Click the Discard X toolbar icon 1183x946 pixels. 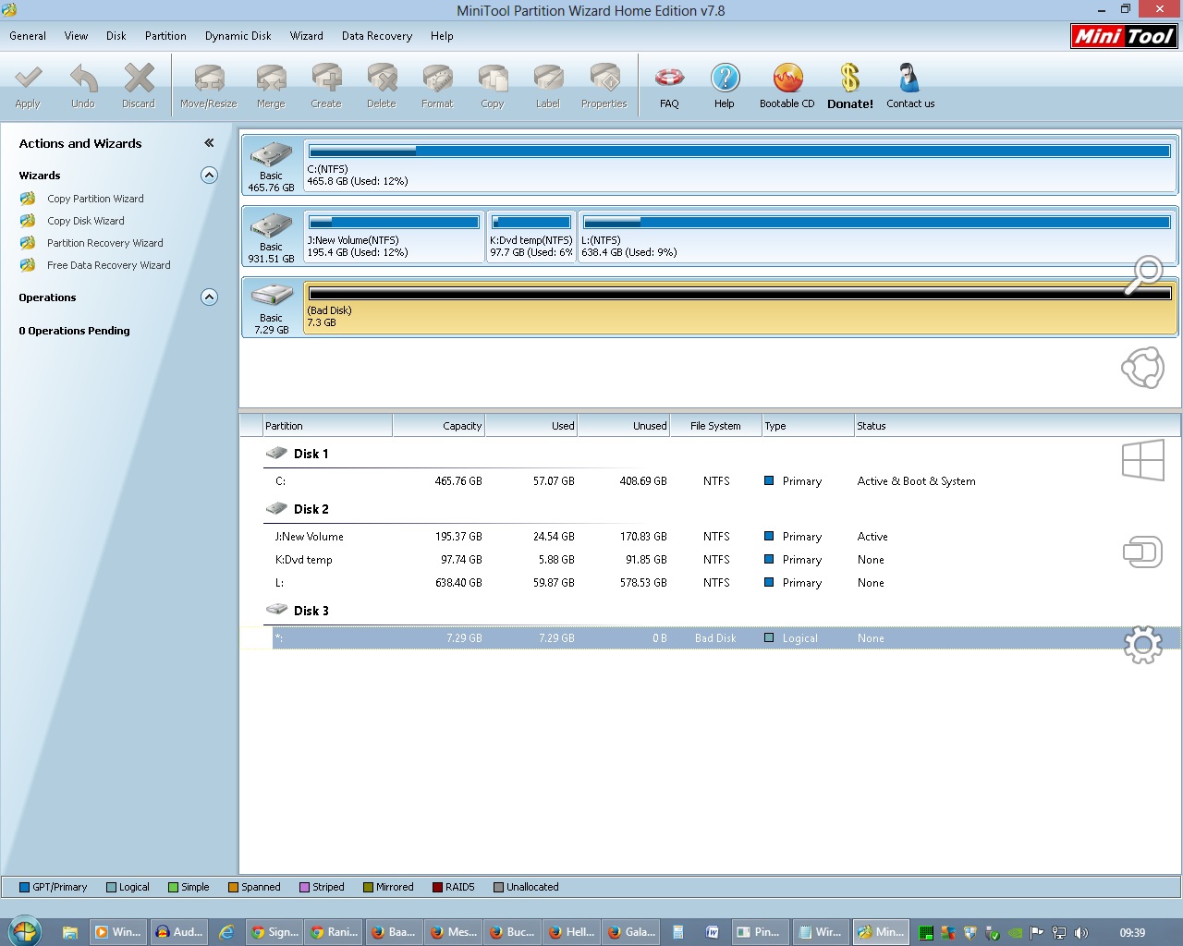click(x=139, y=79)
